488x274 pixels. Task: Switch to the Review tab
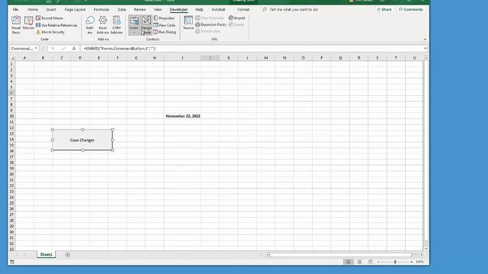pyautogui.click(x=140, y=9)
